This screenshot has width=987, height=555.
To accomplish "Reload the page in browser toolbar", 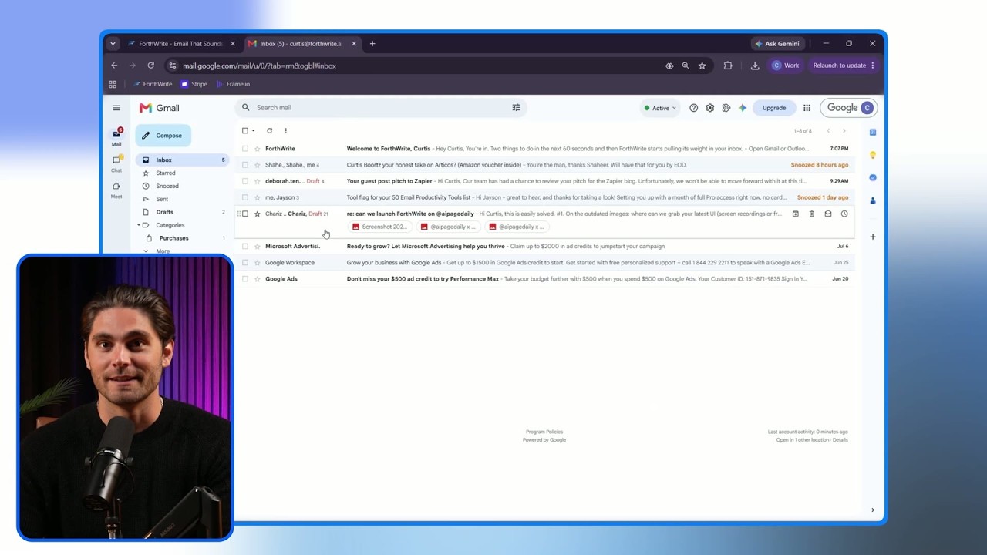I will coord(150,66).
